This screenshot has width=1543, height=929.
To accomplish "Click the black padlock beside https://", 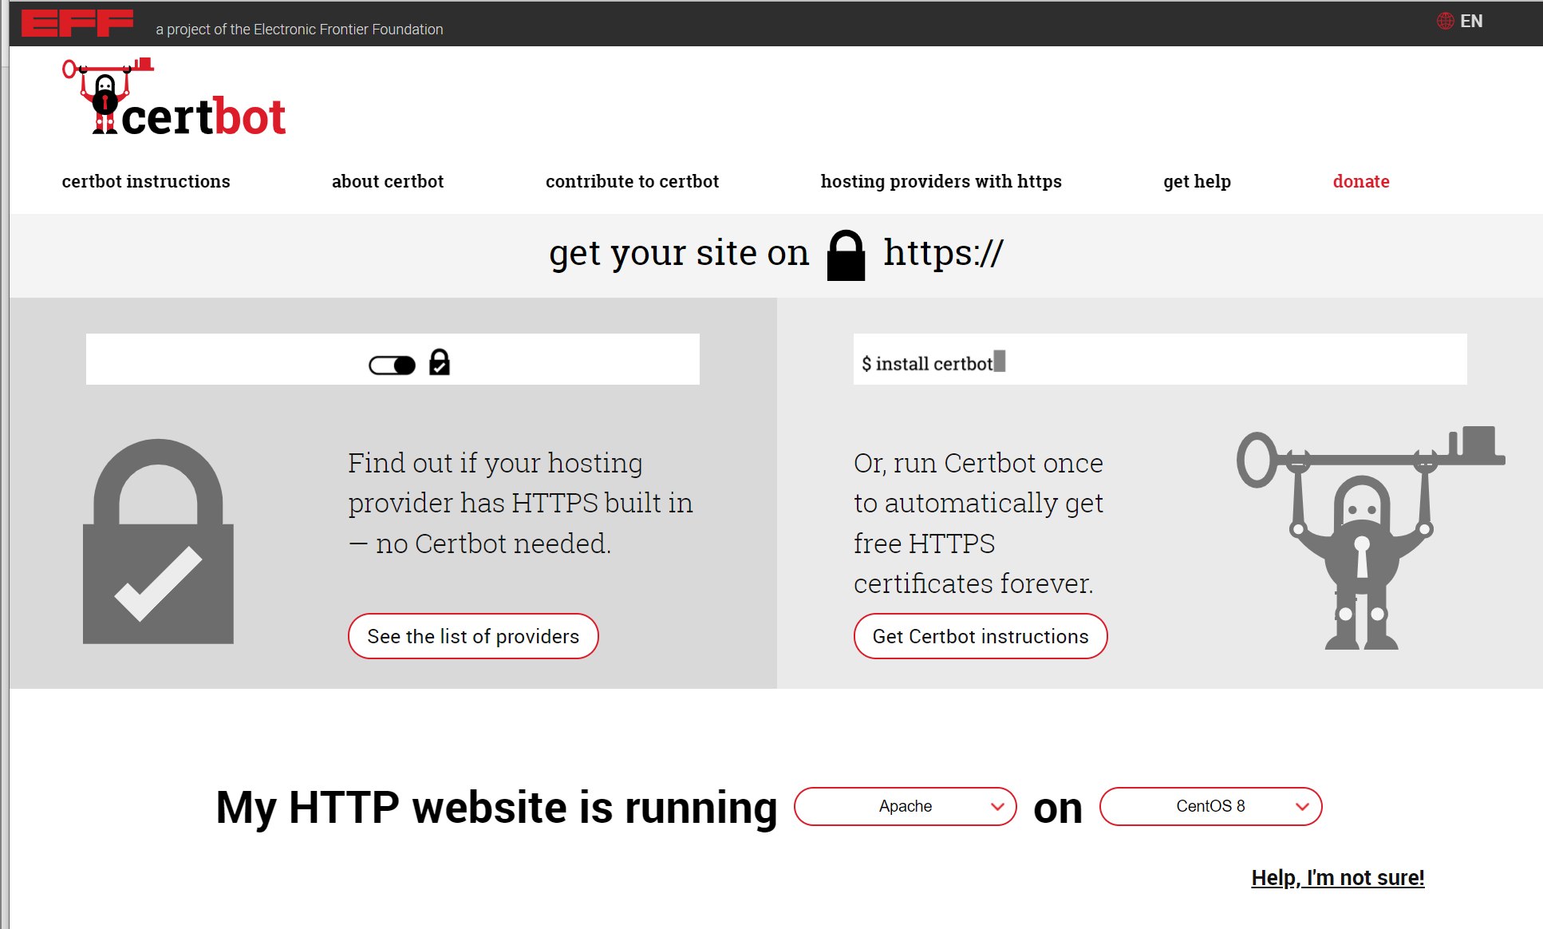I will coord(846,255).
